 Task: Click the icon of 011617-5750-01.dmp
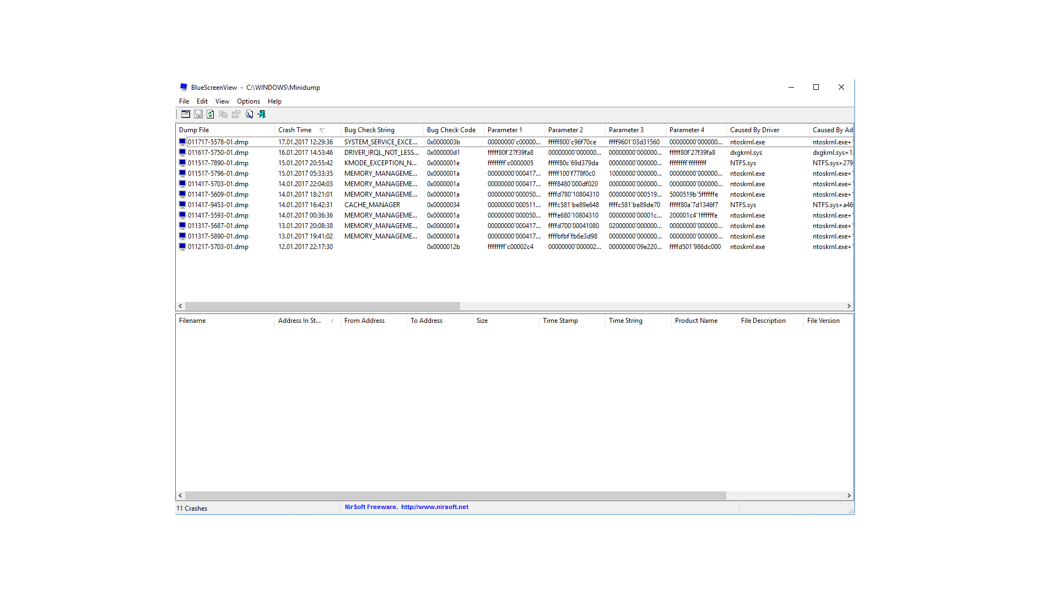click(x=182, y=153)
